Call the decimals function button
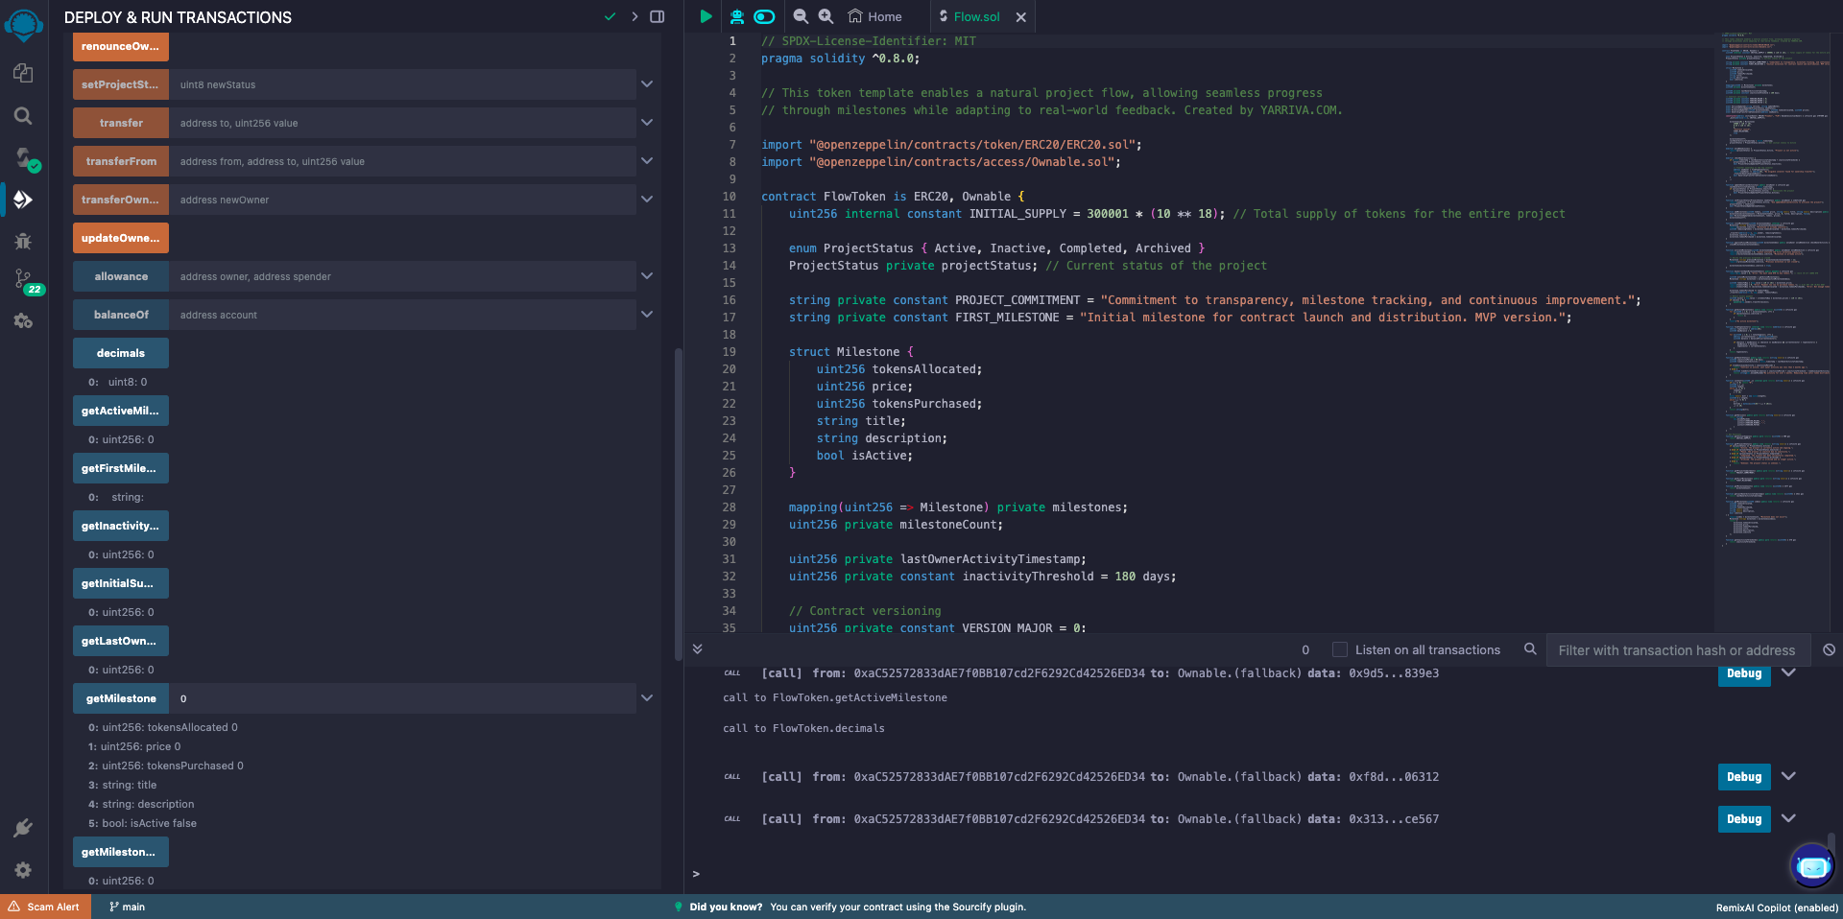 [121, 353]
